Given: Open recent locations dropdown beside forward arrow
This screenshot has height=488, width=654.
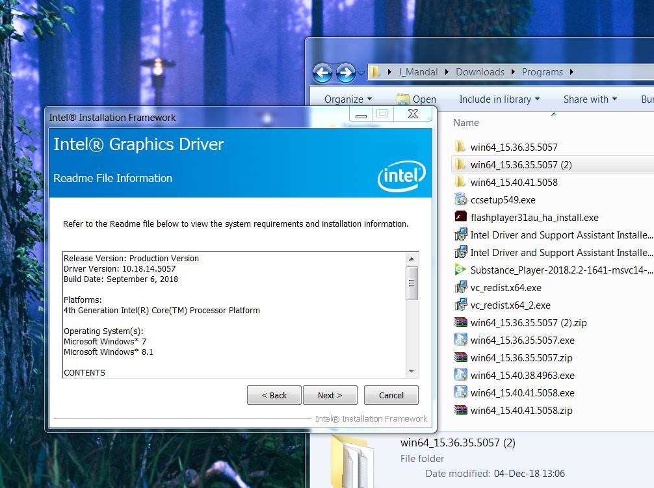Looking at the screenshot, I should [361, 73].
